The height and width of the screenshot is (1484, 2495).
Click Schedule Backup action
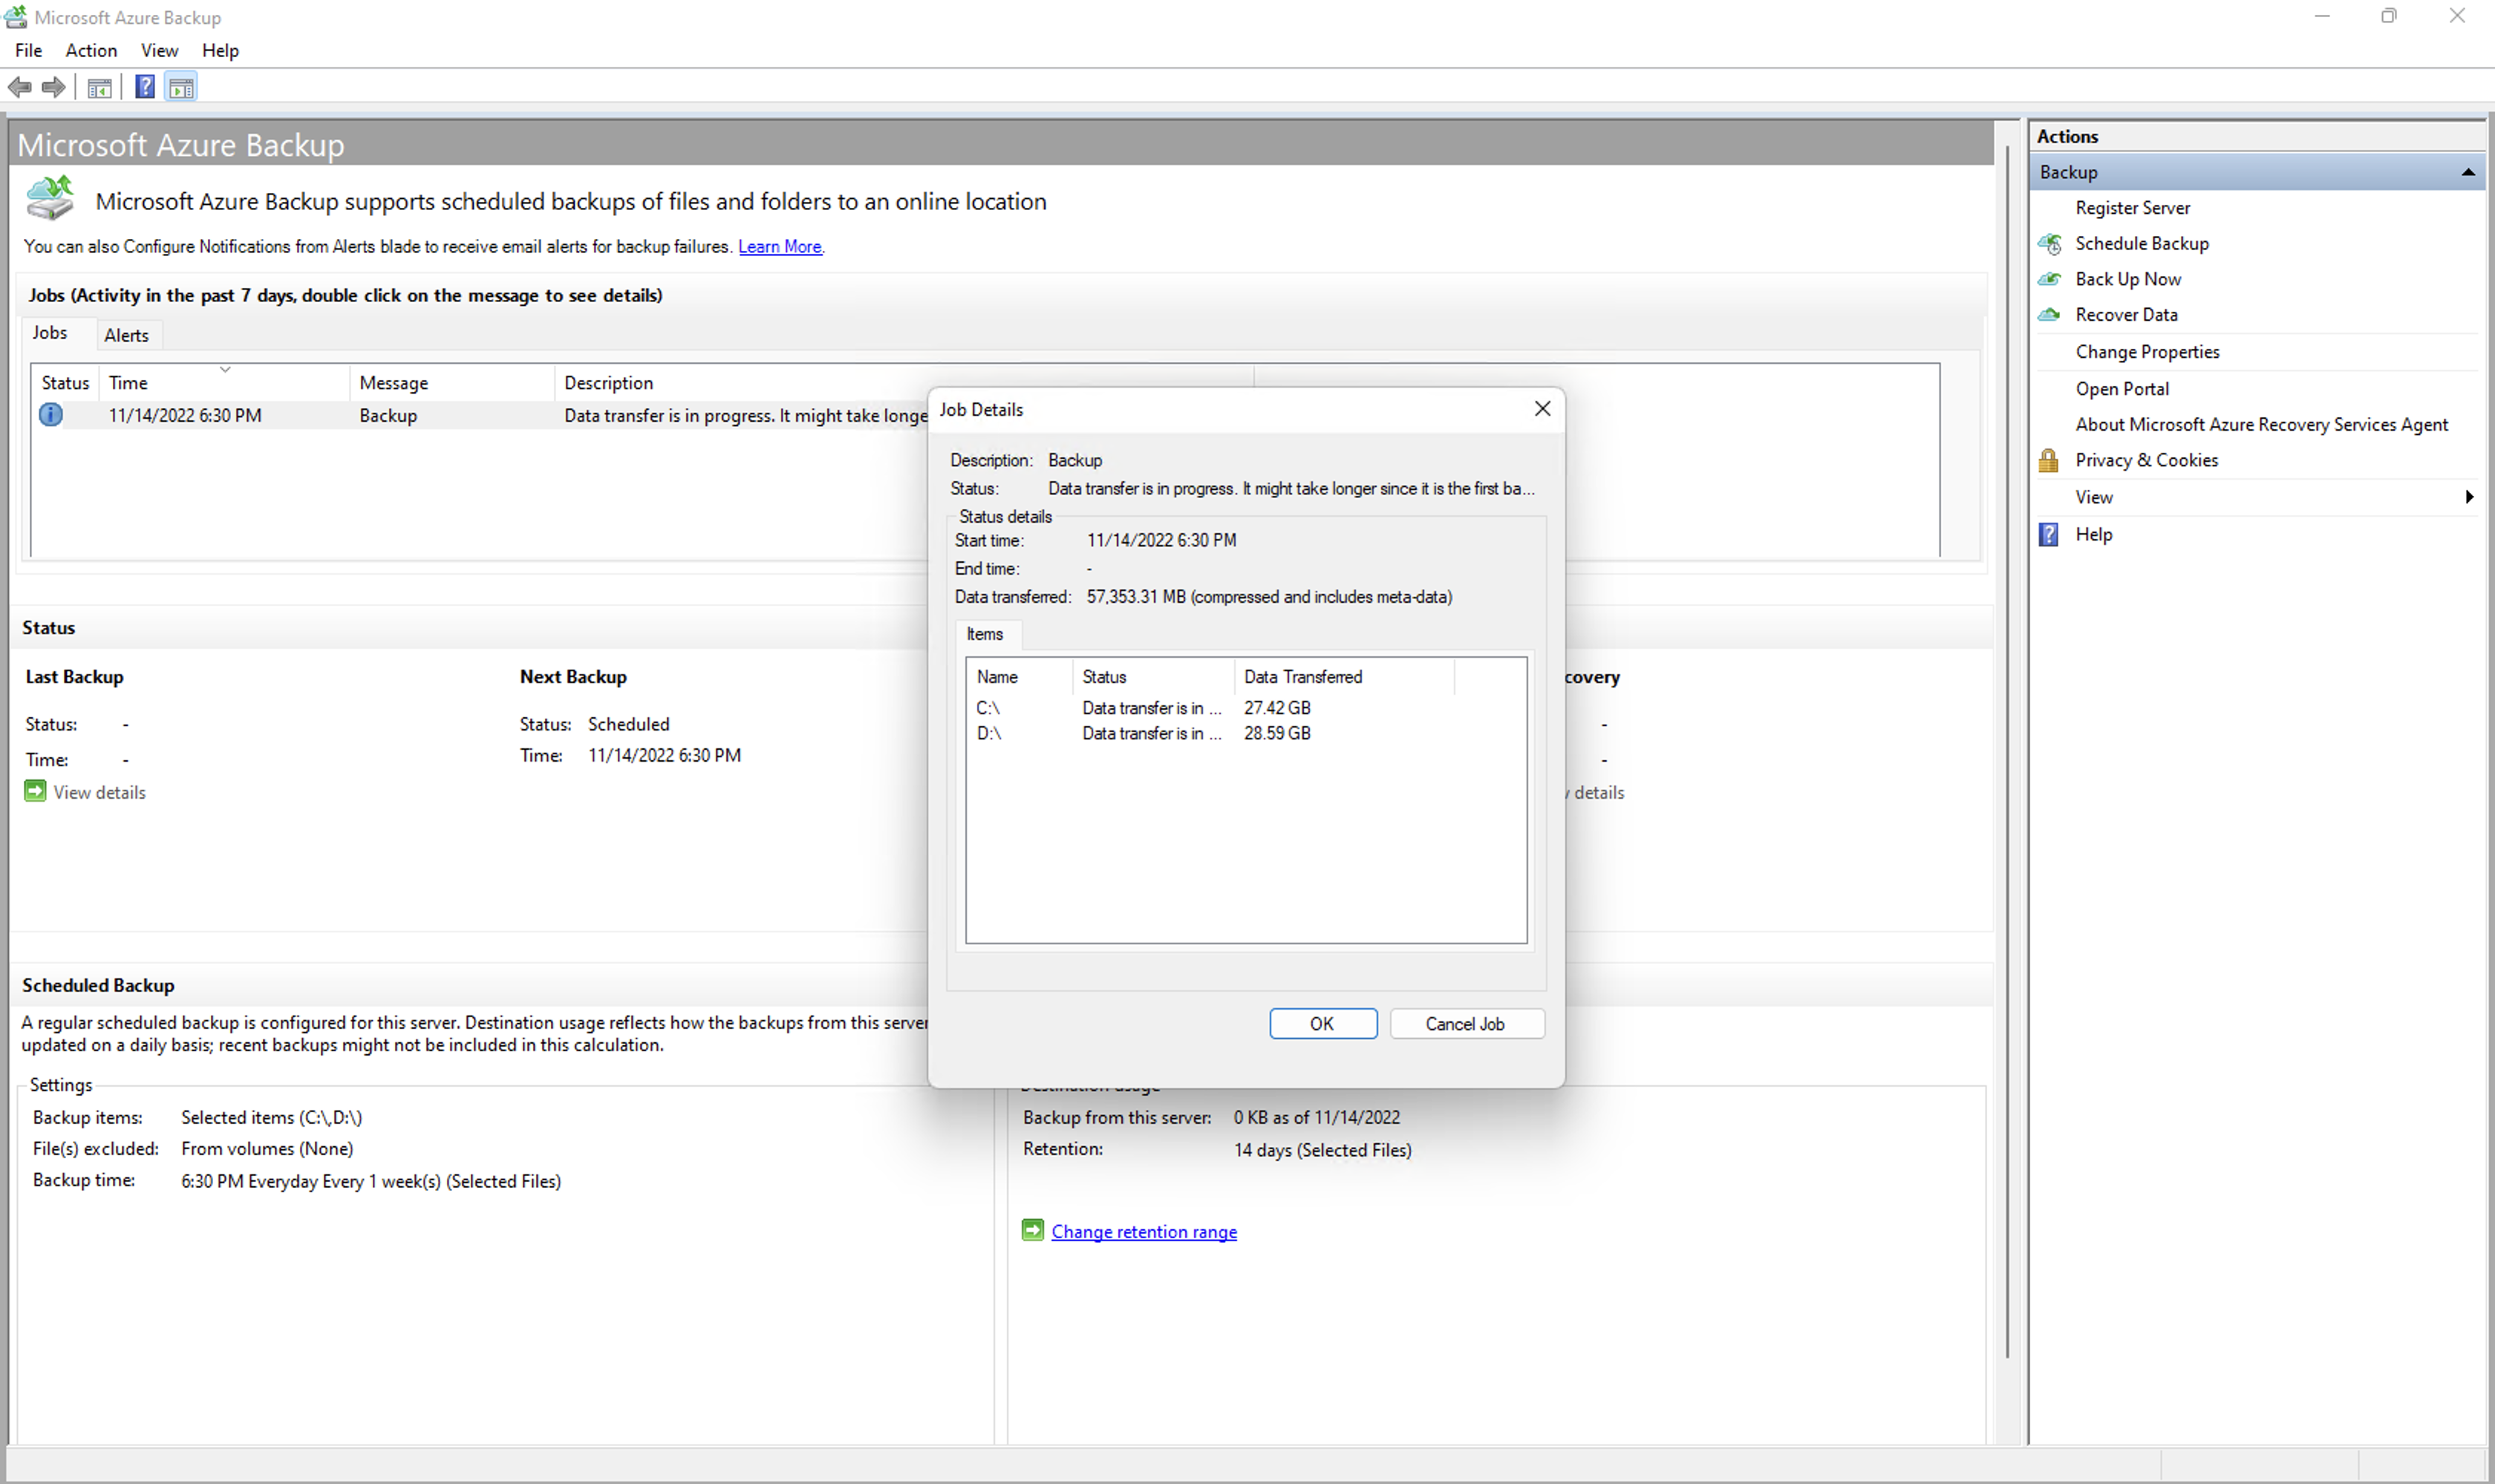[x=2142, y=244]
